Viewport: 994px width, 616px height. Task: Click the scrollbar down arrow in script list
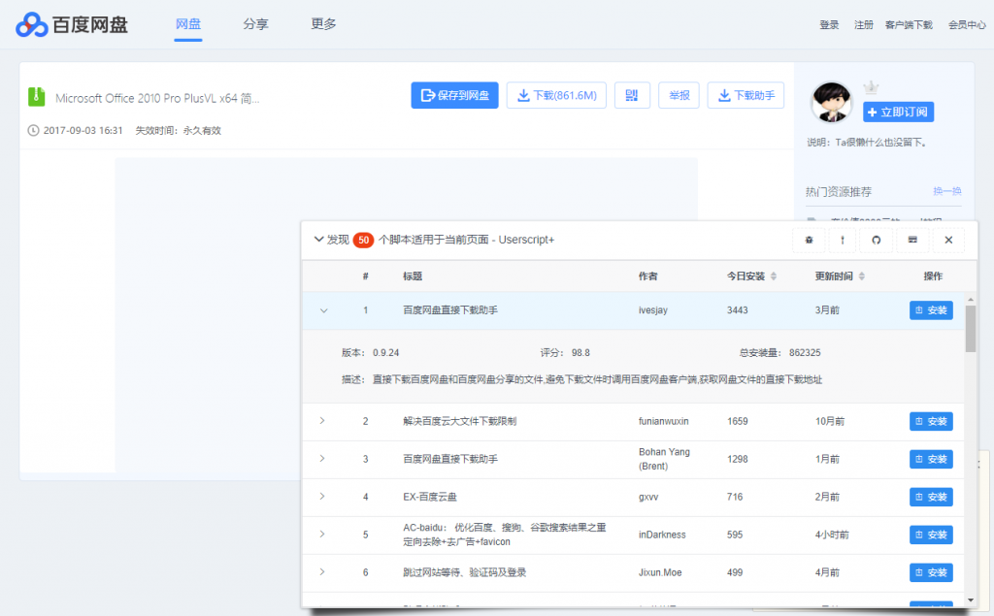pos(971,600)
